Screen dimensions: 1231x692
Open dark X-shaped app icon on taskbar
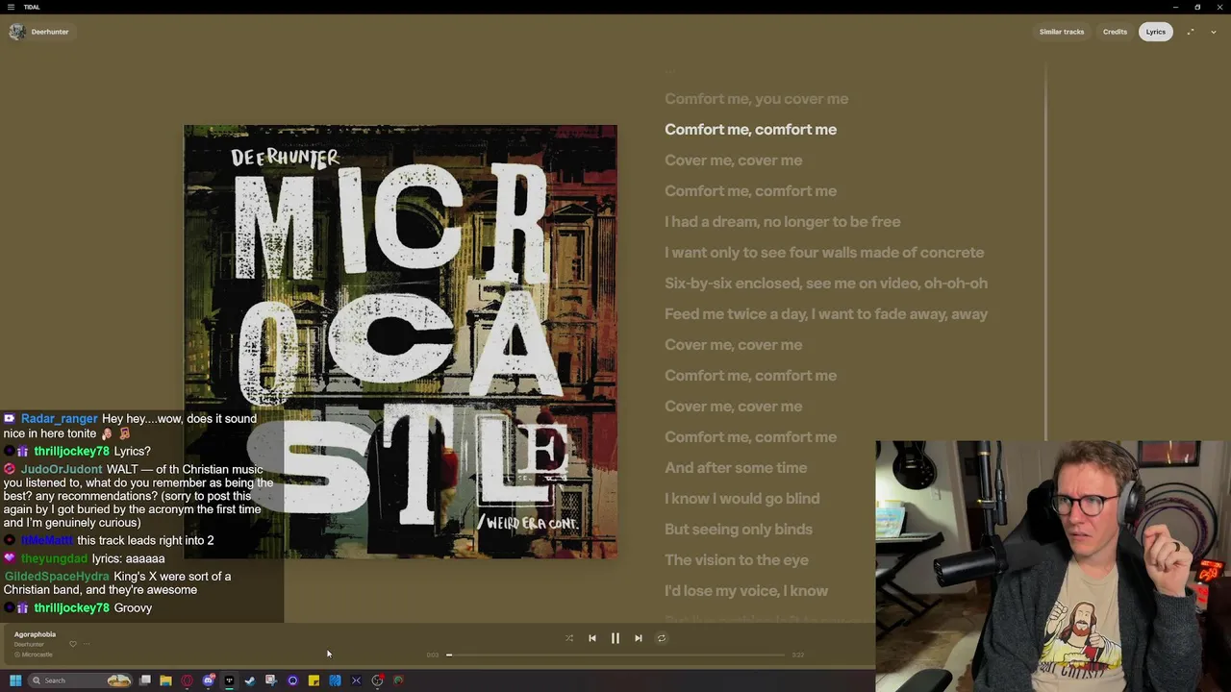pos(356,680)
